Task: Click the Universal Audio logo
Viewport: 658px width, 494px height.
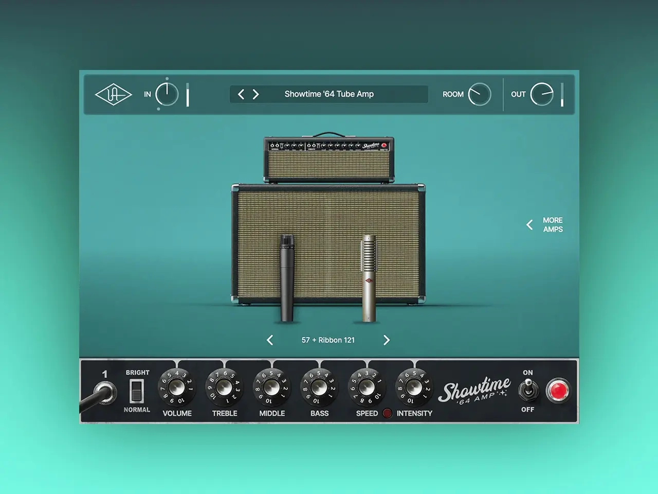Action: tap(113, 95)
